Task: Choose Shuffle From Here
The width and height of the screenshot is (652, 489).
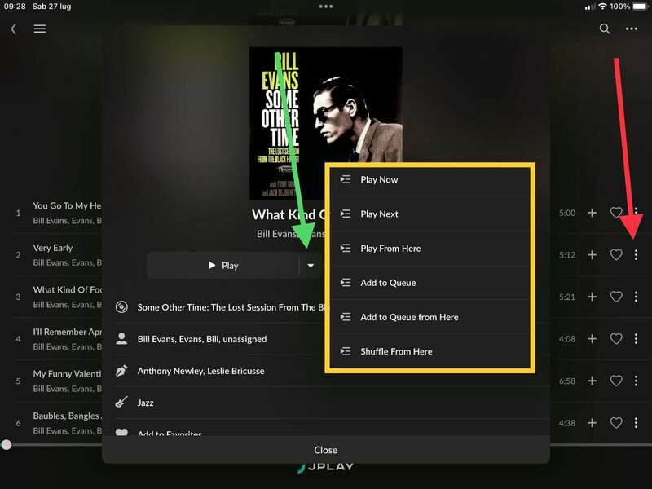Action: coord(396,351)
